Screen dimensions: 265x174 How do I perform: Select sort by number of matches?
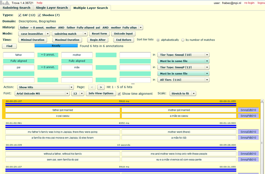(183, 40)
